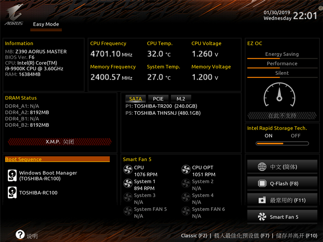323x242 pixels.
Task: Toggle the X.M.P. profile status bar
Action: [x=60, y=142]
